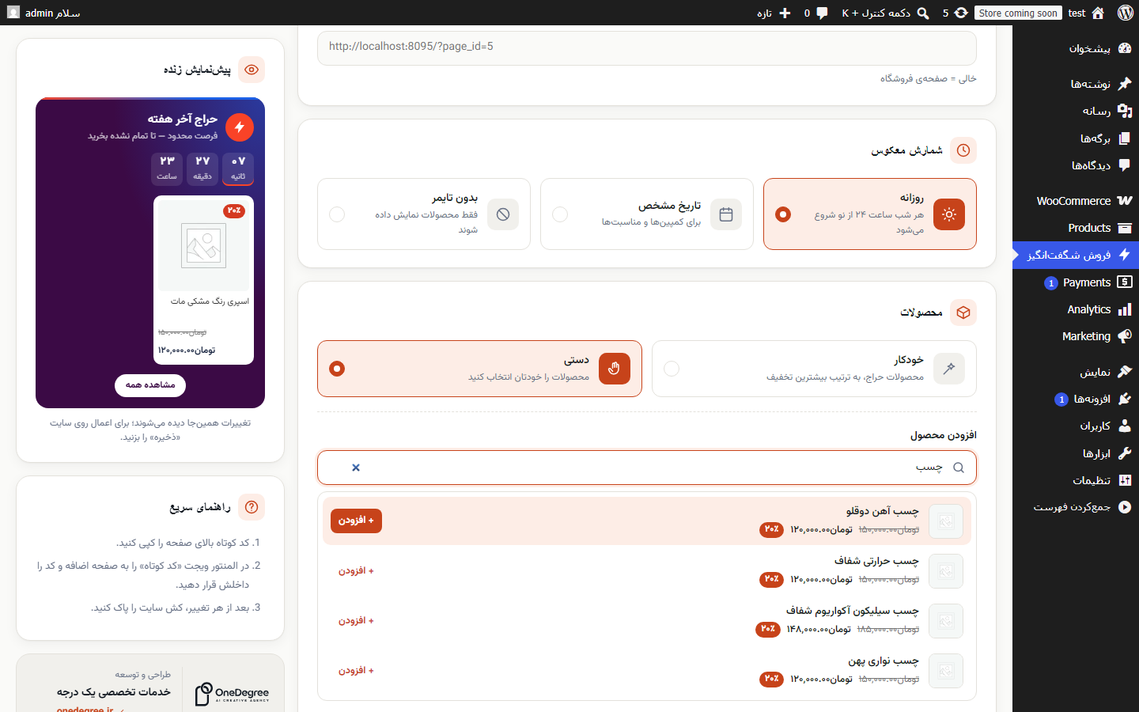1139x712 pixels.
Task: Click the search icon for Ctrl+K command
Action: 922,13
